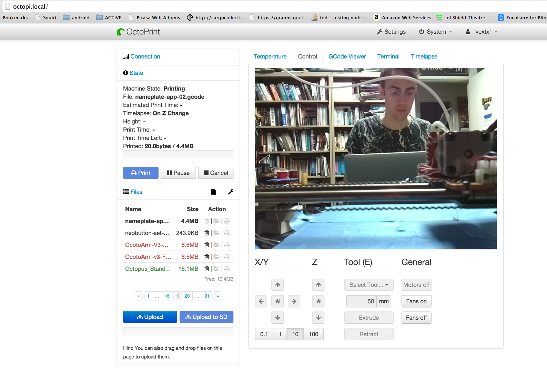Click the extrusion amount field showing 50
The height and width of the screenshot is (372, 547).
(362, 301)
